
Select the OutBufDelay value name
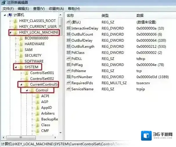82,41
